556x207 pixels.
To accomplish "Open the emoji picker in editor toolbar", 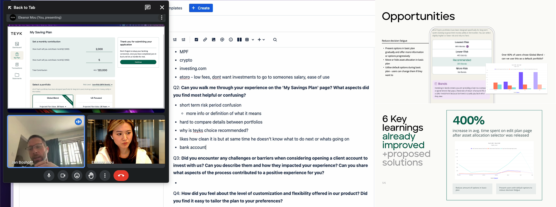I will (x=231, y=40).
